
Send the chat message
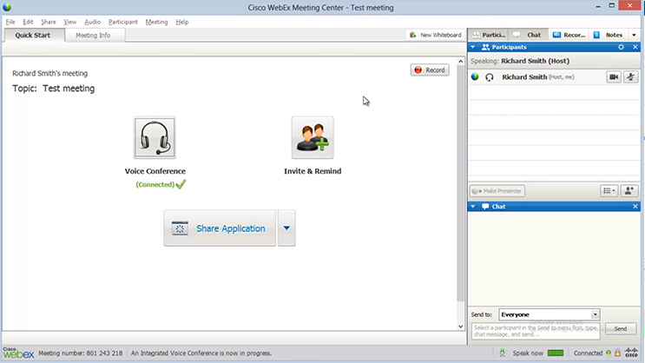[621, 328]
